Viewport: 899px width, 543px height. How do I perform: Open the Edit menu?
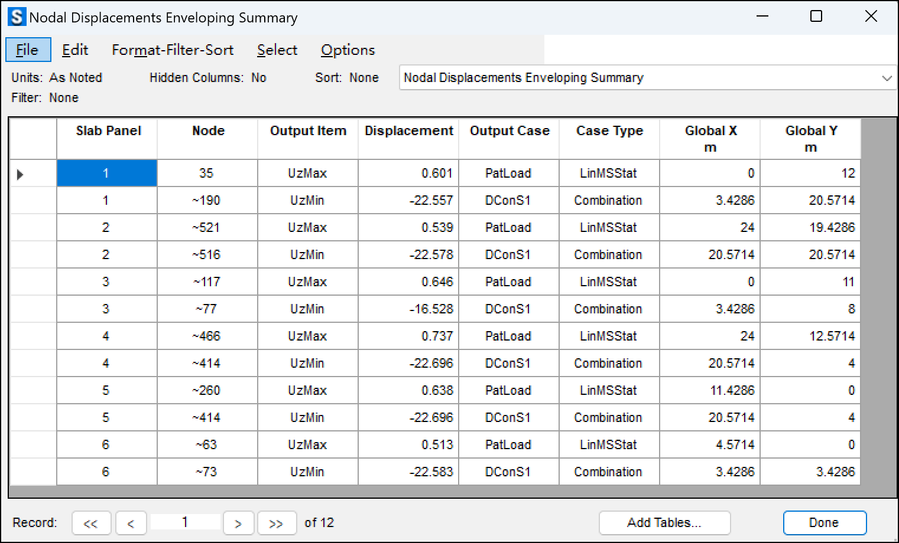pyautogui.click(x=75, y=50)
